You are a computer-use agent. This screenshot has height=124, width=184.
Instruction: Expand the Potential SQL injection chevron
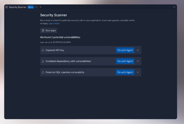pyautogui.click(x=138, y=72)
